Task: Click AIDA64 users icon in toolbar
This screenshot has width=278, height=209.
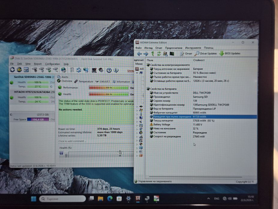Action: coord(165,54)
